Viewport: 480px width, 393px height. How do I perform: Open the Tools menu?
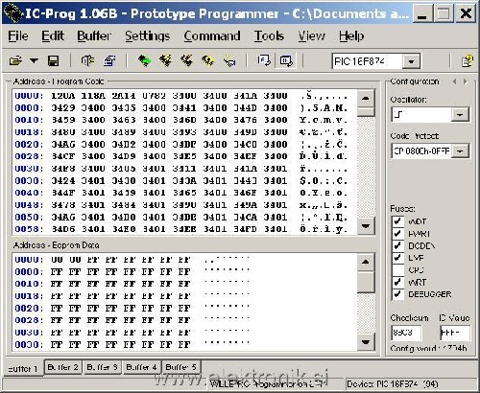pyautogui.click(x=269, y=35)
